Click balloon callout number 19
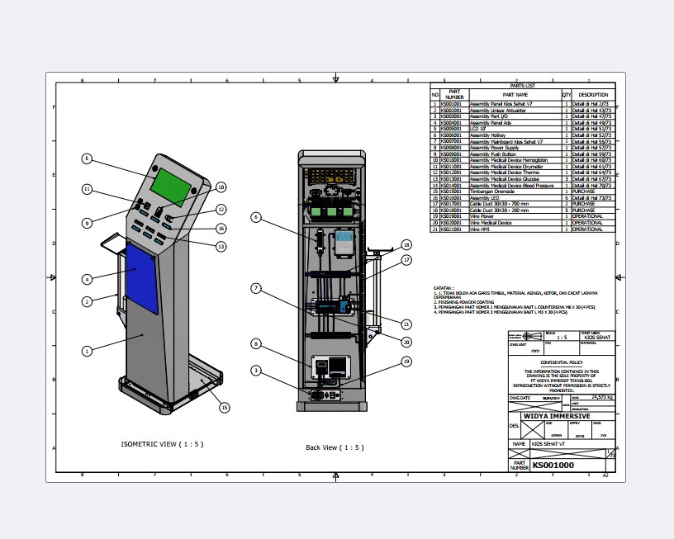Viewport: 674px width, 539px height. point(406,362)
